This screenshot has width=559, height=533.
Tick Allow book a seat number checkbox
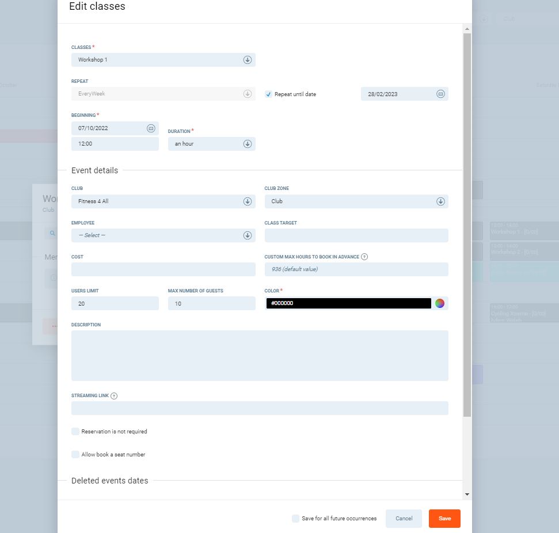(x=75, y=454)
